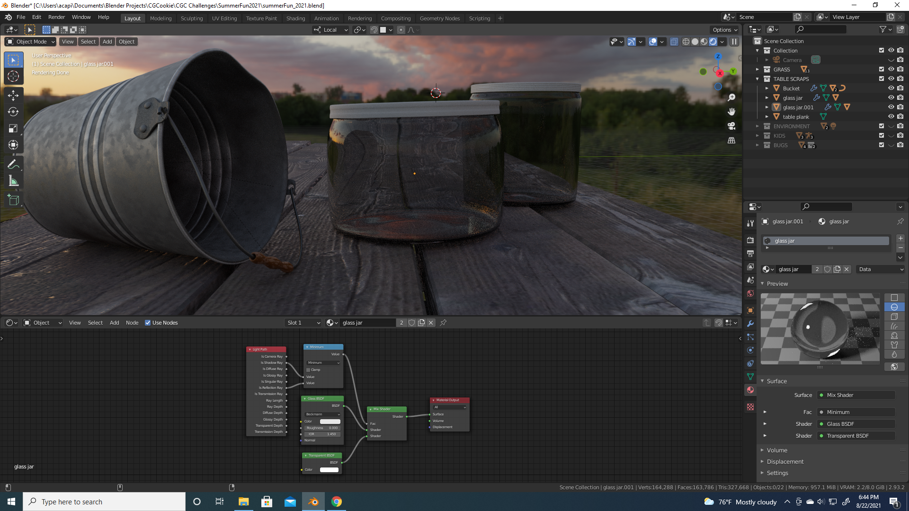The height and width of the screenshot is (511, 909).
Task: Click Glass BSDF node white color swatch
Action: point(330,422)
